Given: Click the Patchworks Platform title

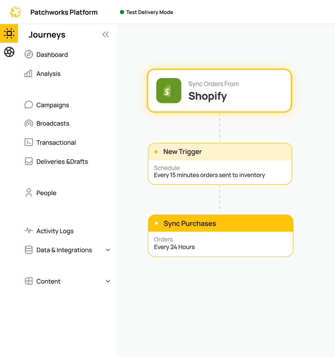Looking at the screenshot, I should (x=64, y=12).
